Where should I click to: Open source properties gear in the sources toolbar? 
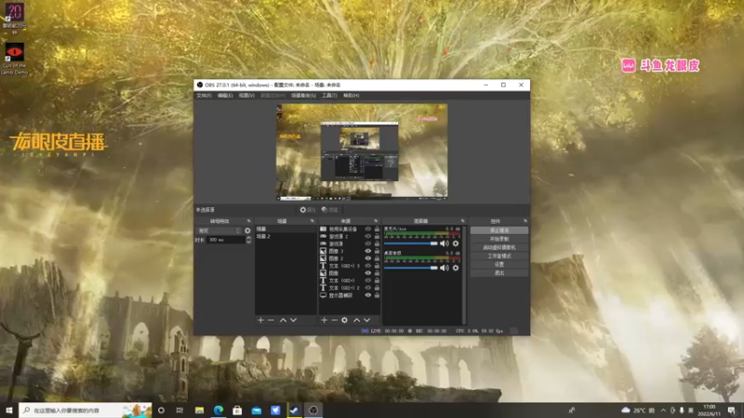[344, 320]
